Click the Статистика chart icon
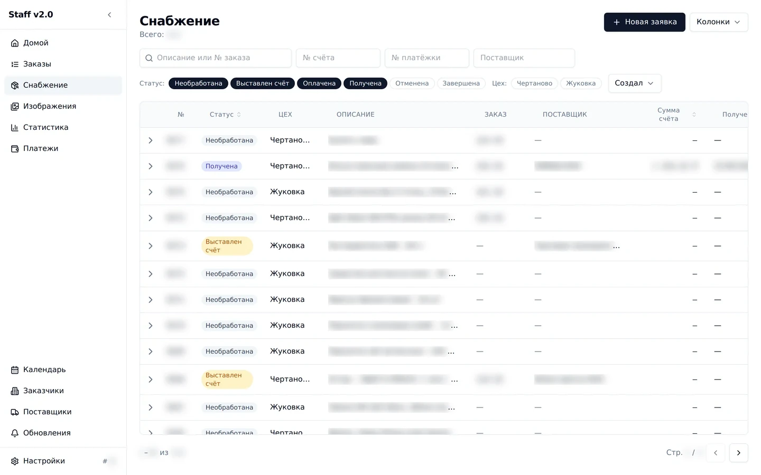761x475 pixels. pyautogui.click(x=15, y=128)
